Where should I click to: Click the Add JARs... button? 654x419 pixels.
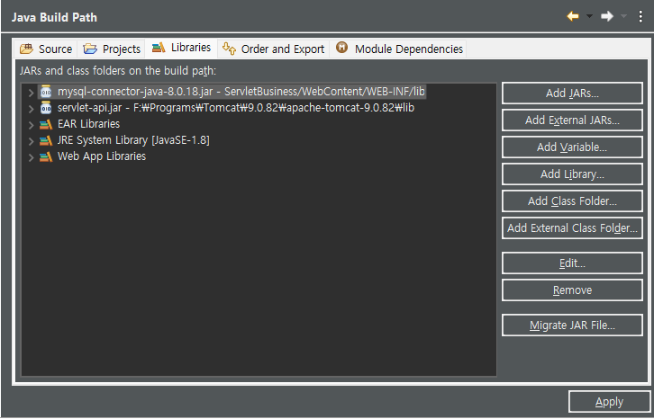click(x=572, y=93)
